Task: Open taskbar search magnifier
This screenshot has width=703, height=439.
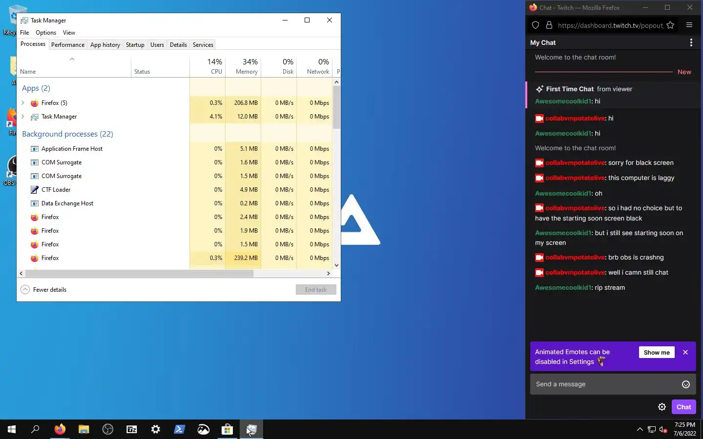Action: point(35,429)
